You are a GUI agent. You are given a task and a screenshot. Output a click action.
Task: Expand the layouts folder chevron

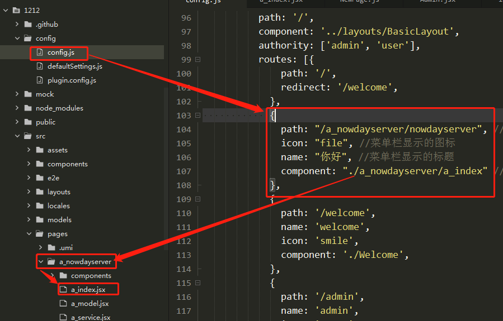(29, 191)
